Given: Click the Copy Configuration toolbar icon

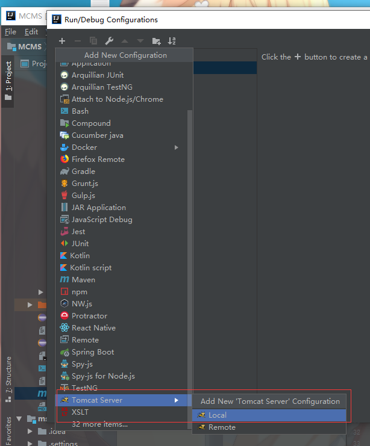Looking at the screenshot, I should coord(93,41).
